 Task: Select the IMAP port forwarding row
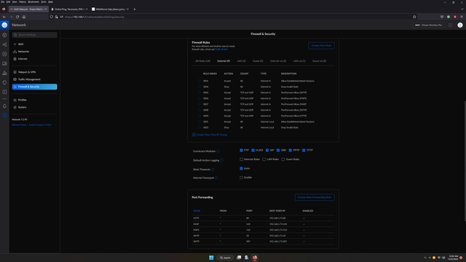point(263,224)
